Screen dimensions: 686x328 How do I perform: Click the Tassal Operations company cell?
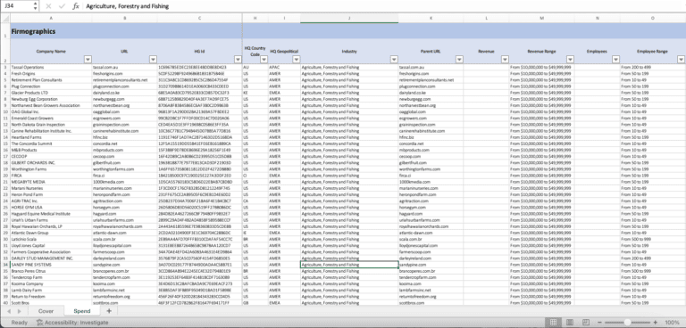coord(51,67)
